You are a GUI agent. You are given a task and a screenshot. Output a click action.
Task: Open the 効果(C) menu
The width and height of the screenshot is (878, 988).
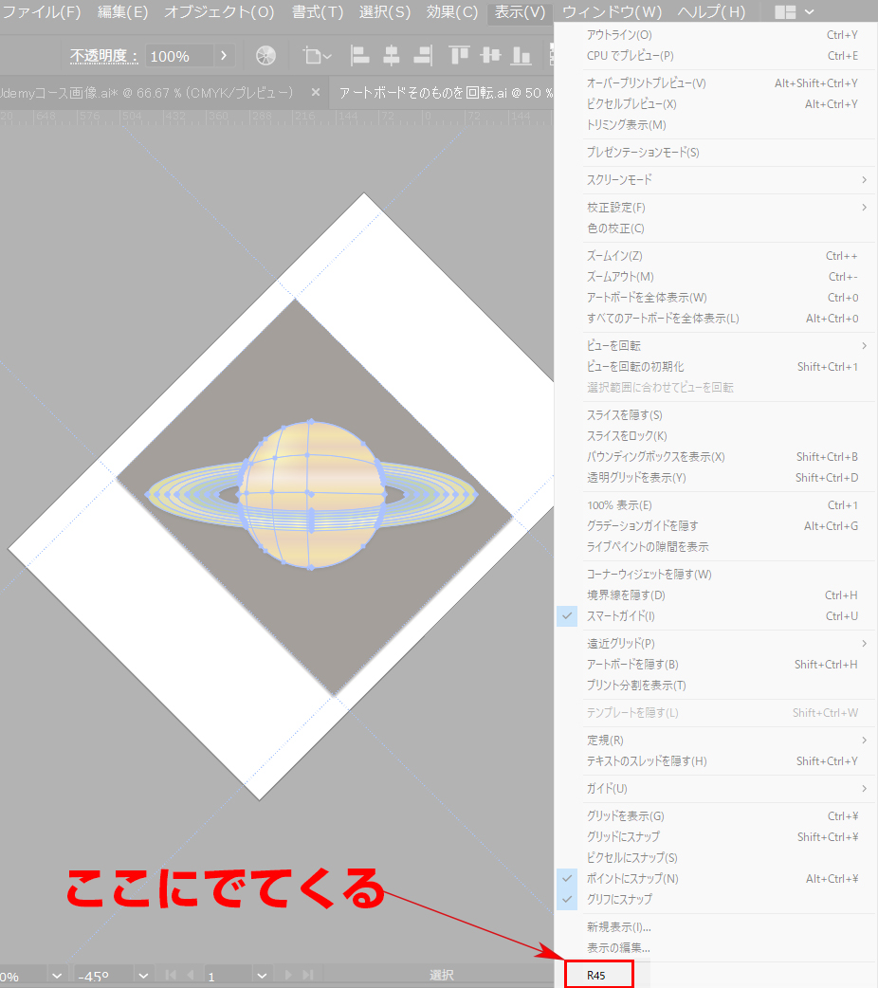tap(452, 12)
